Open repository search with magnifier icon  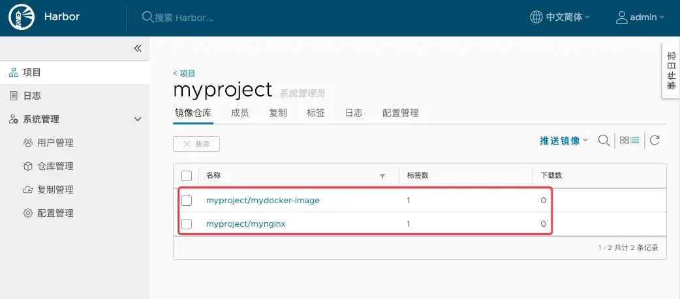pos(604,140)
